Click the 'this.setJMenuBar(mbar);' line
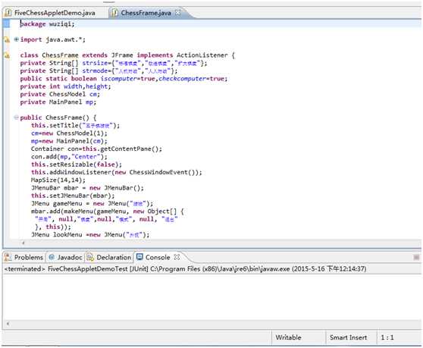 pos(73,196)
